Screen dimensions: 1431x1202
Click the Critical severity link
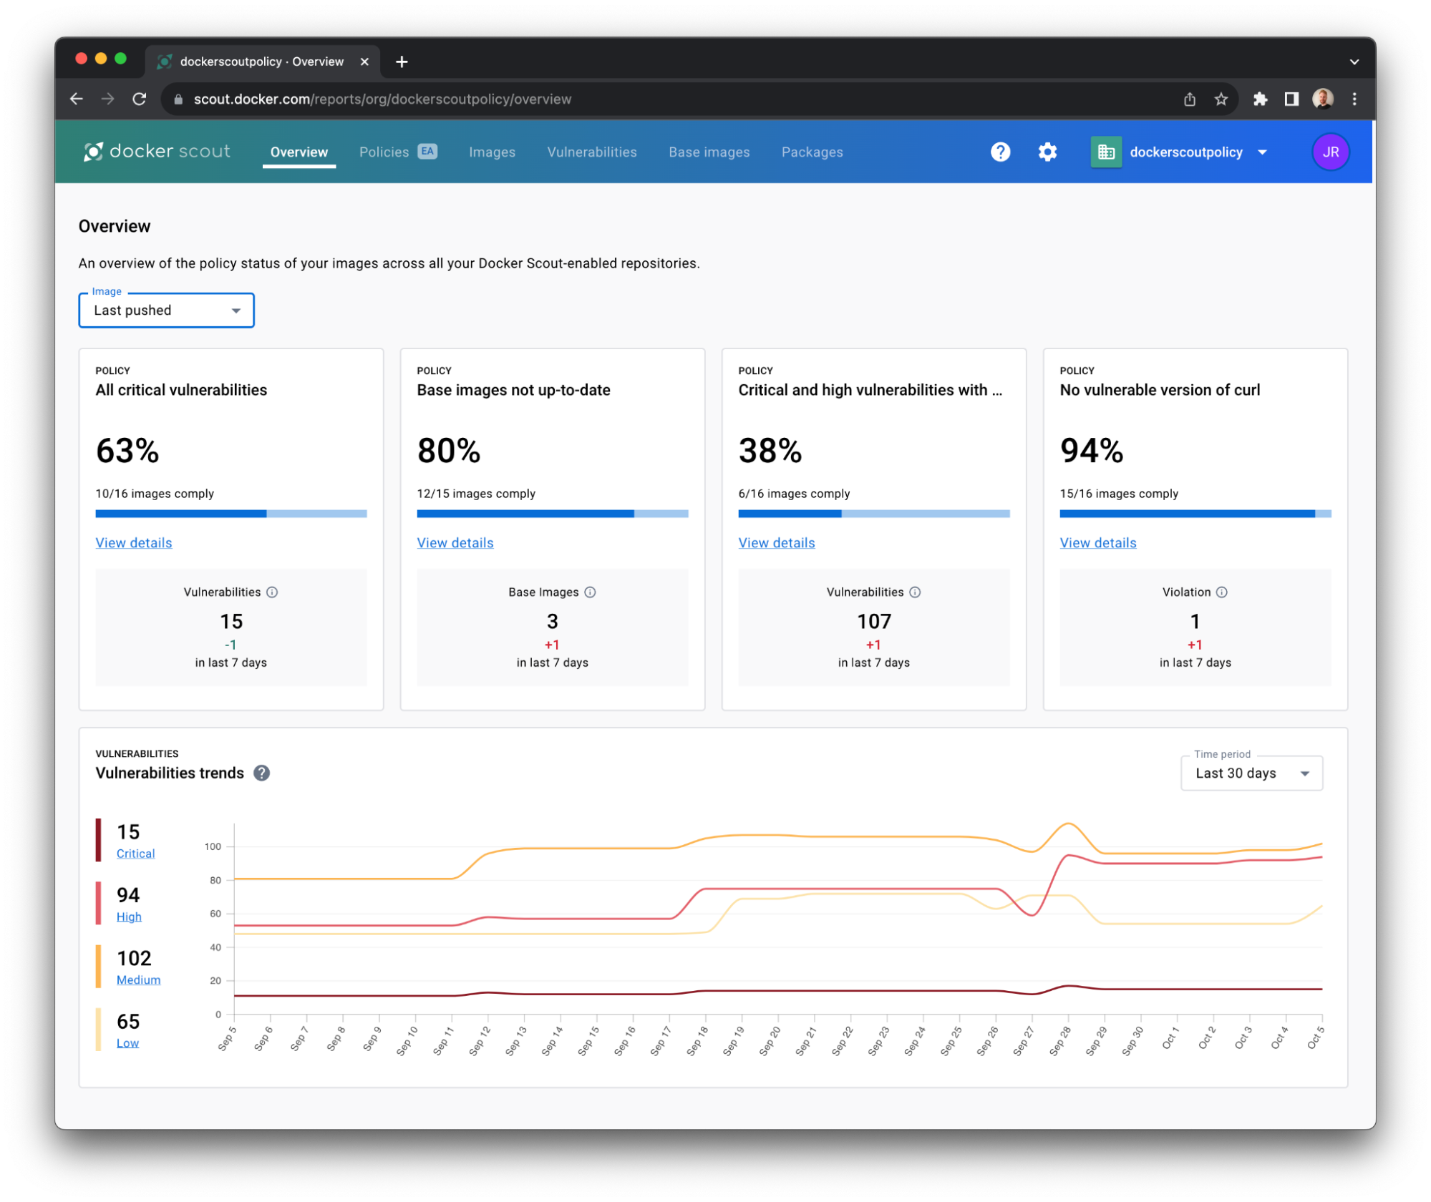click(135, 854)
